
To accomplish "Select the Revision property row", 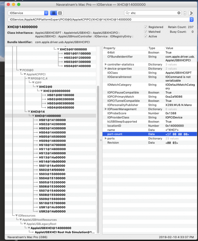I will 149,142.
